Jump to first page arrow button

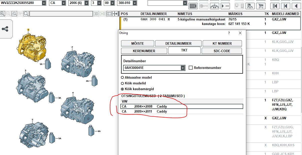pos(275,6)
